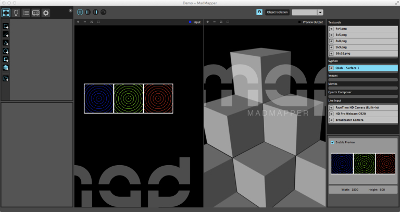The width and height of the screenshot is (400, 212).
Task: Open the gear settings tab
Action: pos(46,13)
